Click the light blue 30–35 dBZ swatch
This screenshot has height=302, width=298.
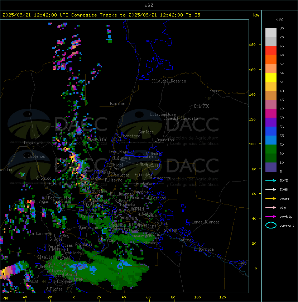(271, 140)
